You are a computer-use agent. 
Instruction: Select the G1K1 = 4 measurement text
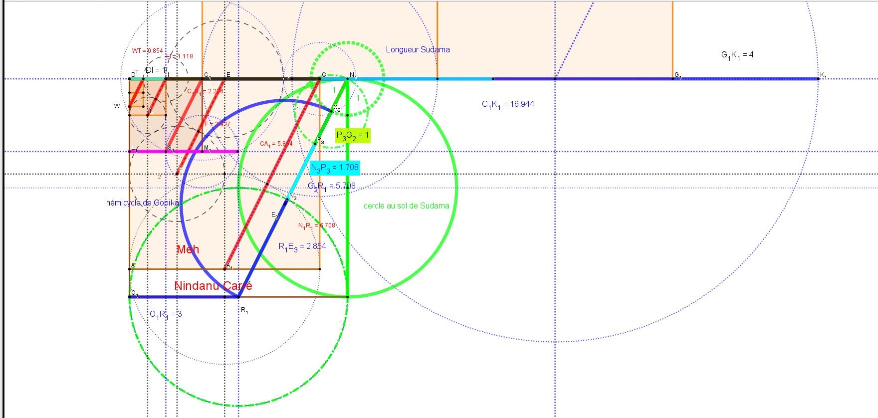click(x=737, y=55)
